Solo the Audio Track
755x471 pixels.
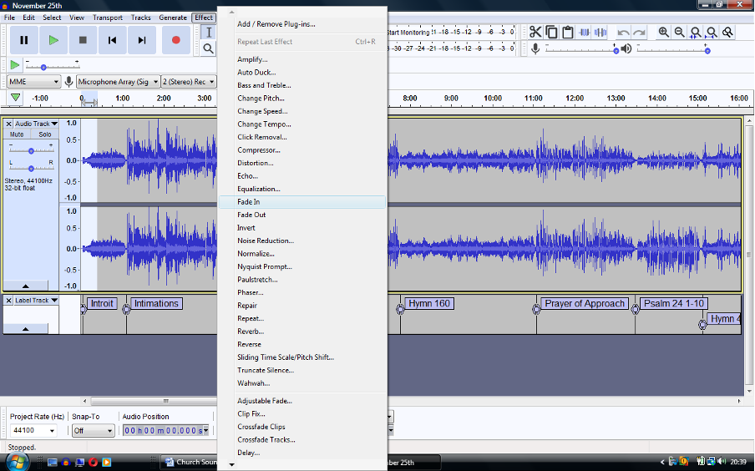[x=45, y=134]
